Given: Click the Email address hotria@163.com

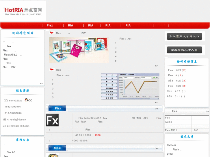Looking at the screenshot, I should [x=20, y=126].
